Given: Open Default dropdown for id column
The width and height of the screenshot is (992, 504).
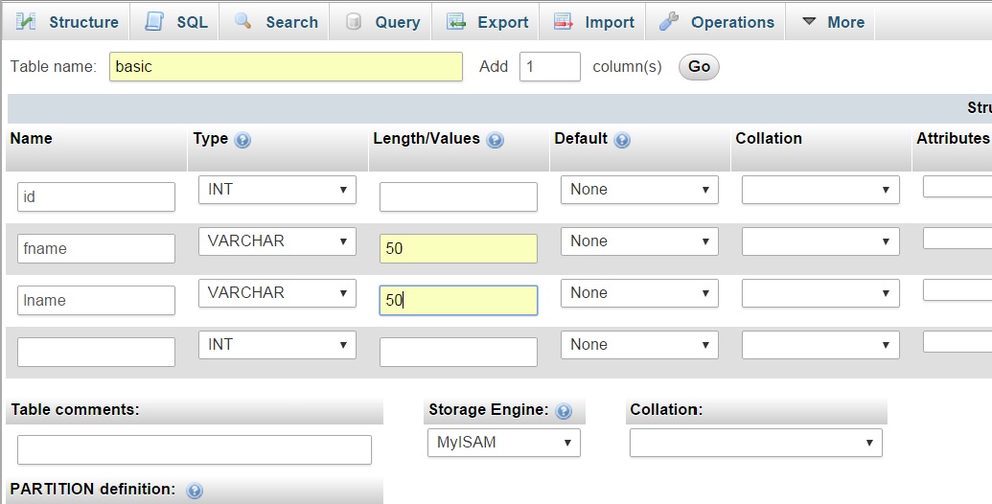Looking at the screenshot, I should 639,190.
